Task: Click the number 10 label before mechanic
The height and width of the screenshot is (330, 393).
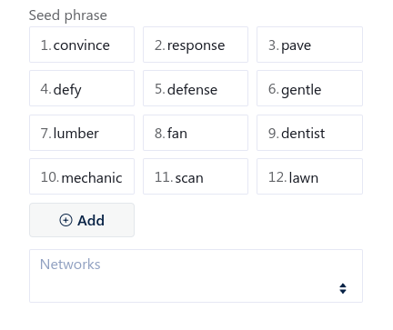Action: click(50, 177)
